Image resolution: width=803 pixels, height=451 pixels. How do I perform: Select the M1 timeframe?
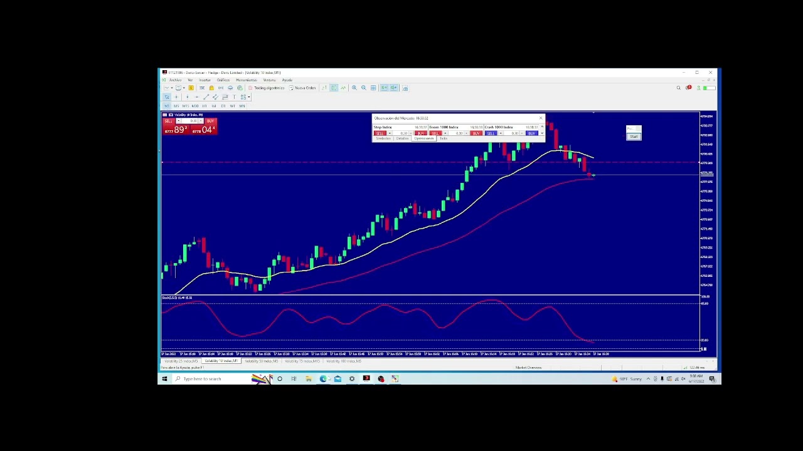167,106
